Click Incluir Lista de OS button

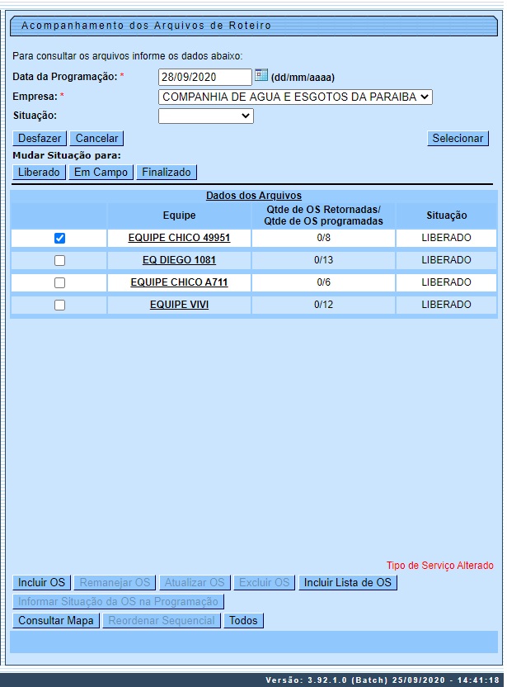347,582
